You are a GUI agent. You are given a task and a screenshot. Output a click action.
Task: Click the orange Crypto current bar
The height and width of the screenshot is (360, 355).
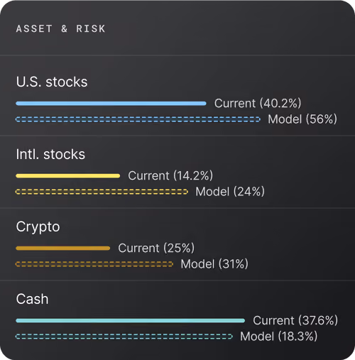pos(63,249)
